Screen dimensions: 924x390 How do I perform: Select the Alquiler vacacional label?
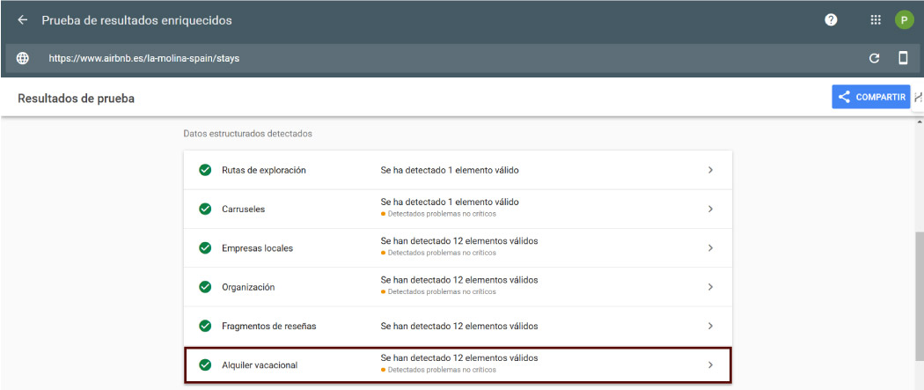(260, 365)
